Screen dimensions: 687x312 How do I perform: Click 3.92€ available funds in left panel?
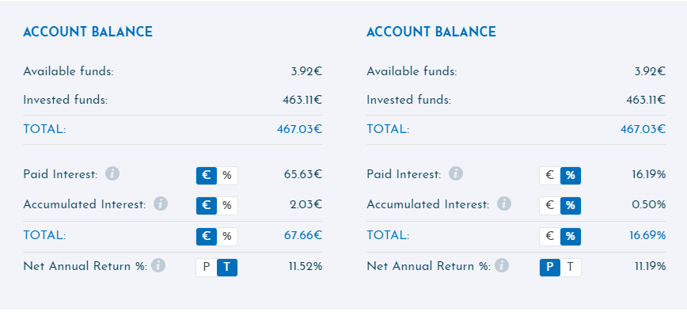coord(307,71)
